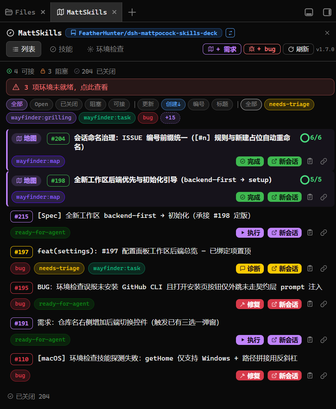Sort issues by 编号 number
The height and width of the screenshot is (409, 336).
[x=199, y=104]
